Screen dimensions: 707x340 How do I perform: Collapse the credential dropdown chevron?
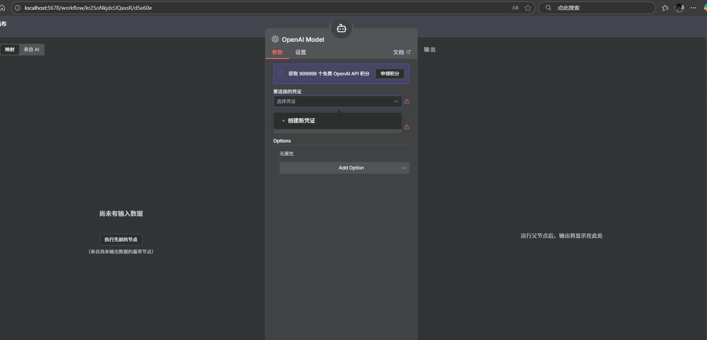(x=397, y=101)
